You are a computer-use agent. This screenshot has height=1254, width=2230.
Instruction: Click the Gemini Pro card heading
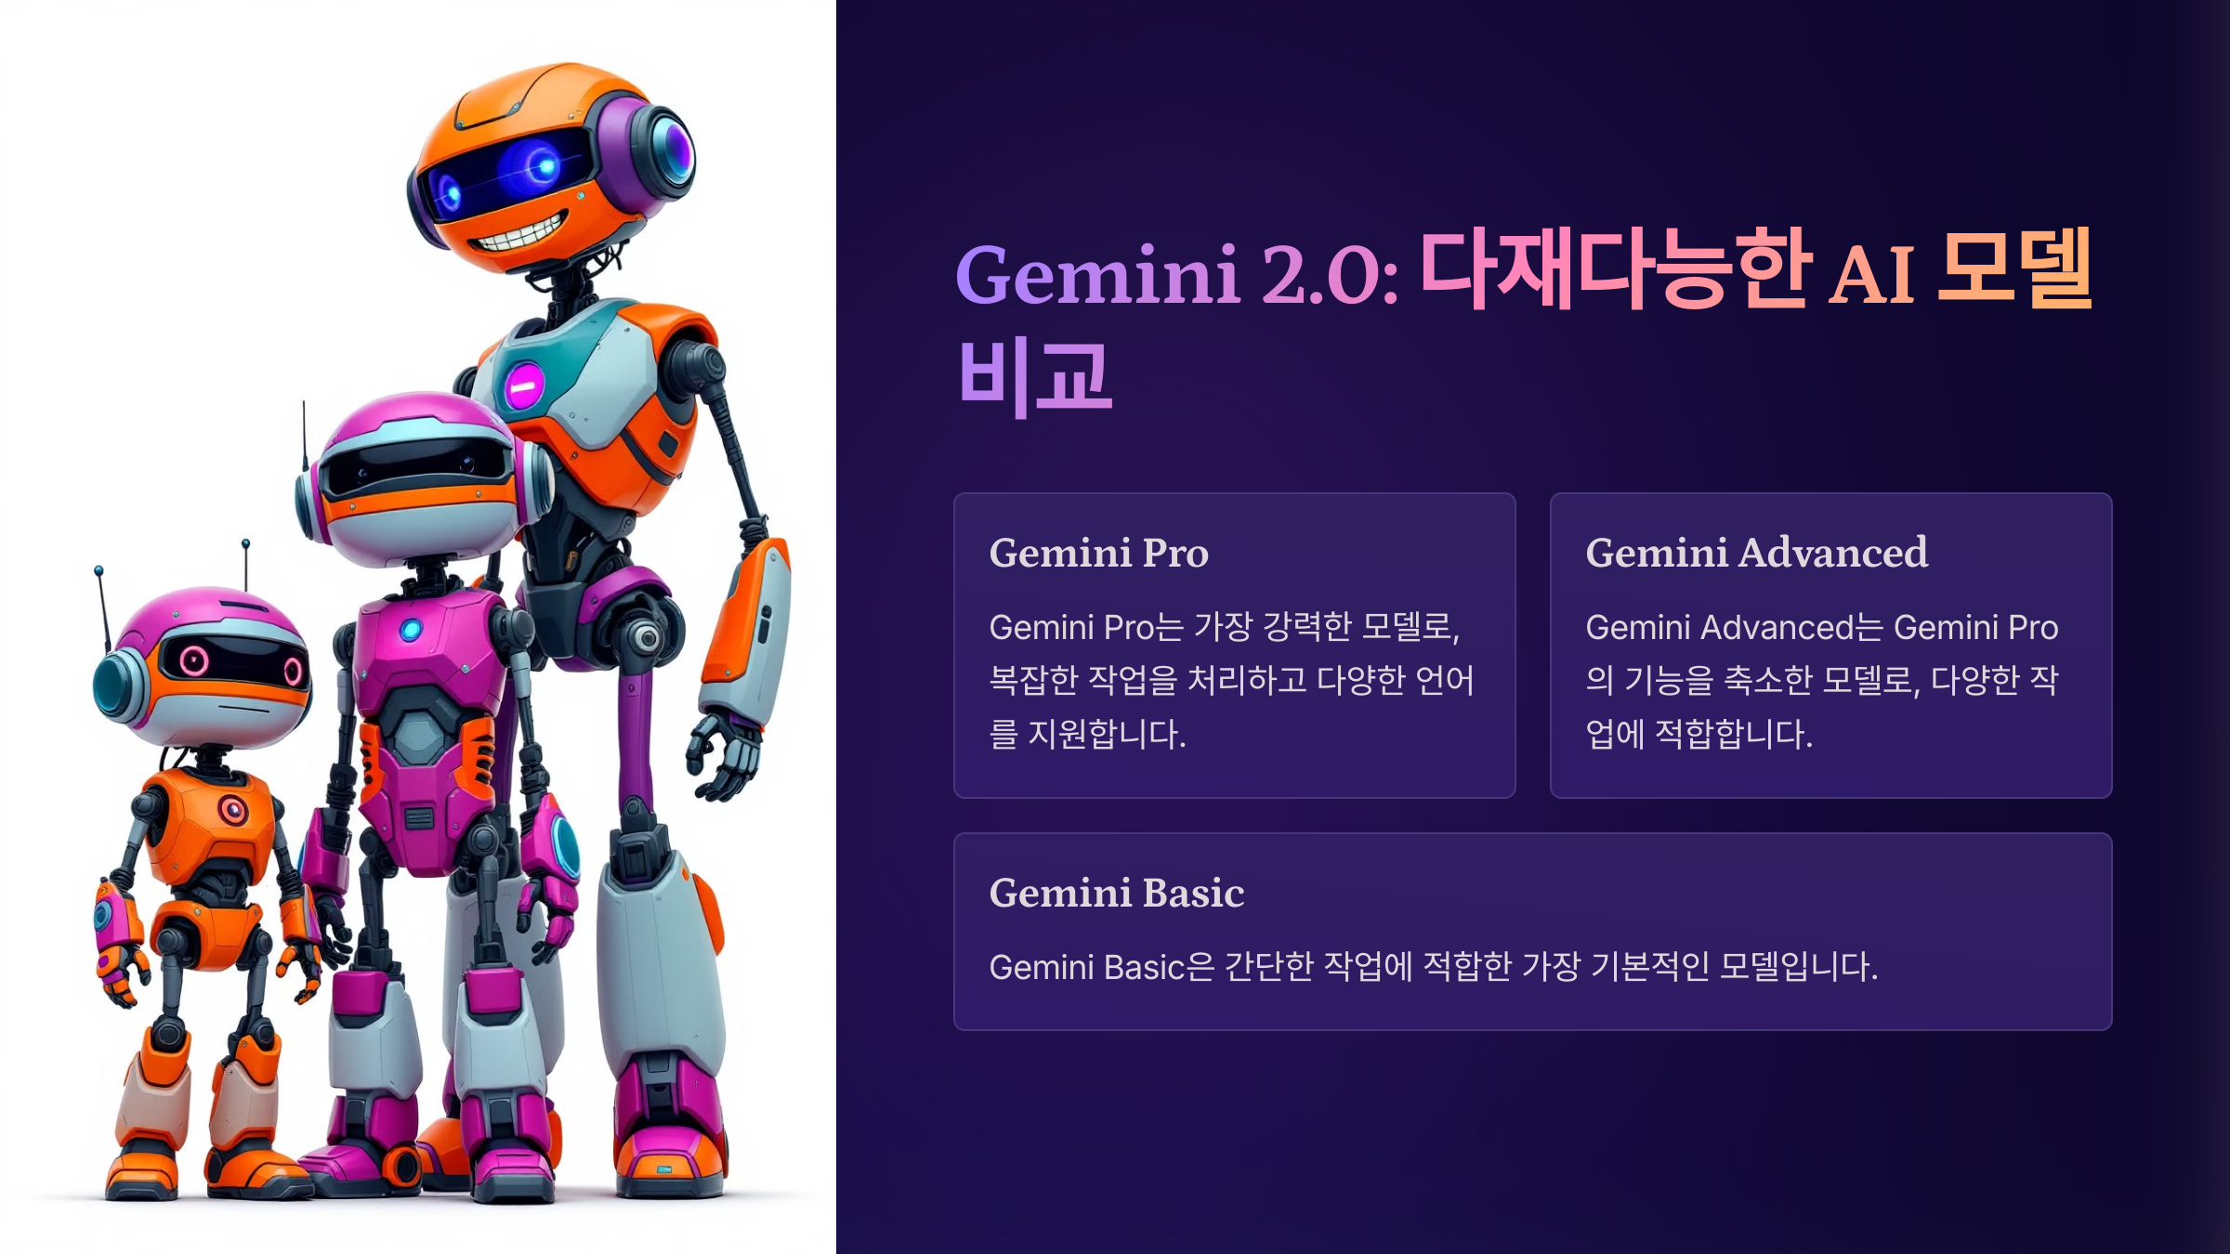point(1098,554)
